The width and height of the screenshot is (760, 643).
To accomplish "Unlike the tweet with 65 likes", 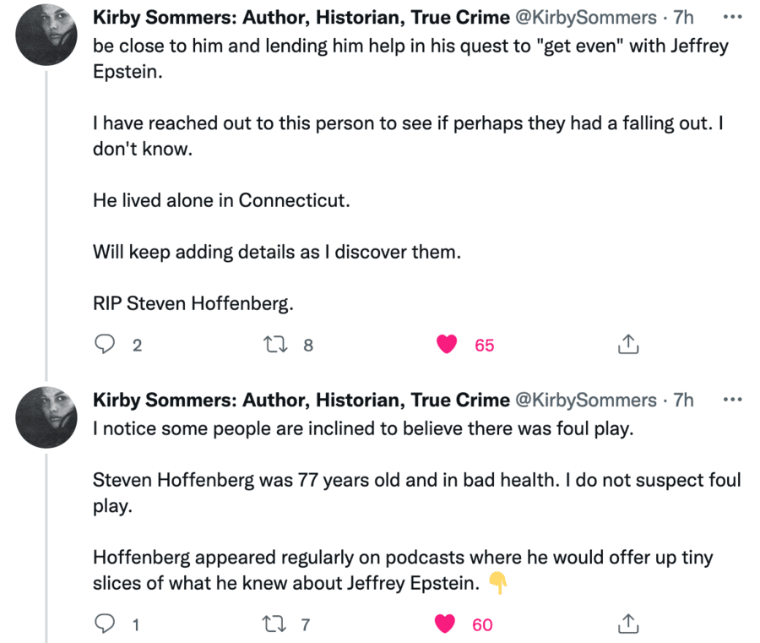I will pyautogui.click(x=446, y=345).
